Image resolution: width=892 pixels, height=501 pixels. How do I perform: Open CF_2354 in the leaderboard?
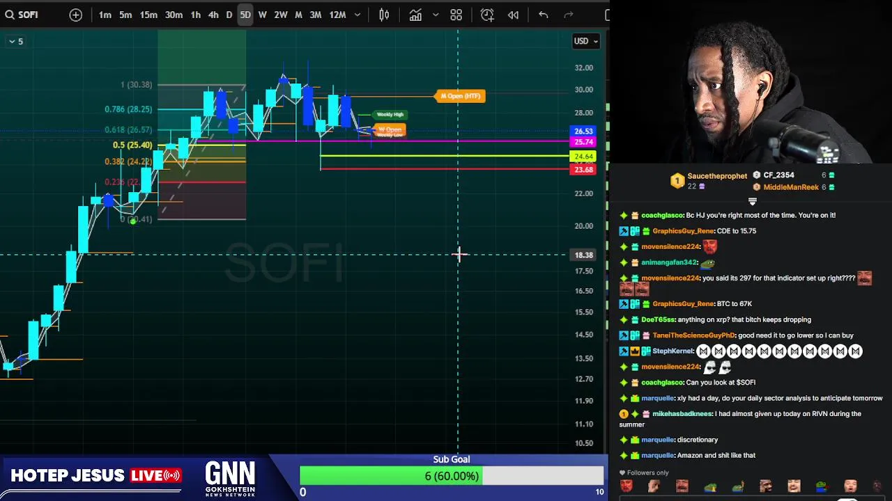778,175
